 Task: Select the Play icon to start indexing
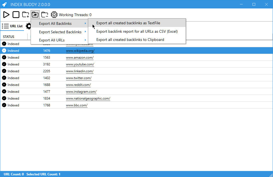(x=6, y=14)
